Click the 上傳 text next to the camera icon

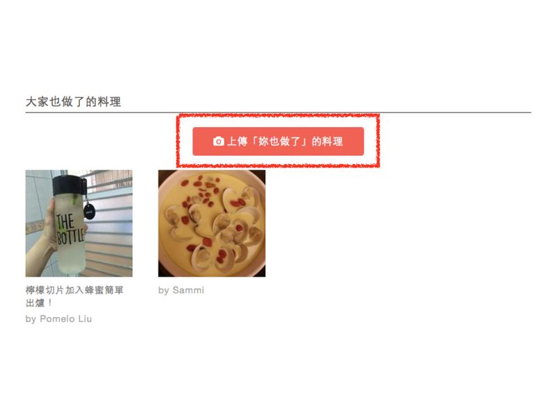tap(237, 141)
